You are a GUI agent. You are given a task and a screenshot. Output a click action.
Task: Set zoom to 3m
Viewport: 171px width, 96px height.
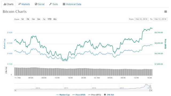pyautogui.click(x=39, y=19)
